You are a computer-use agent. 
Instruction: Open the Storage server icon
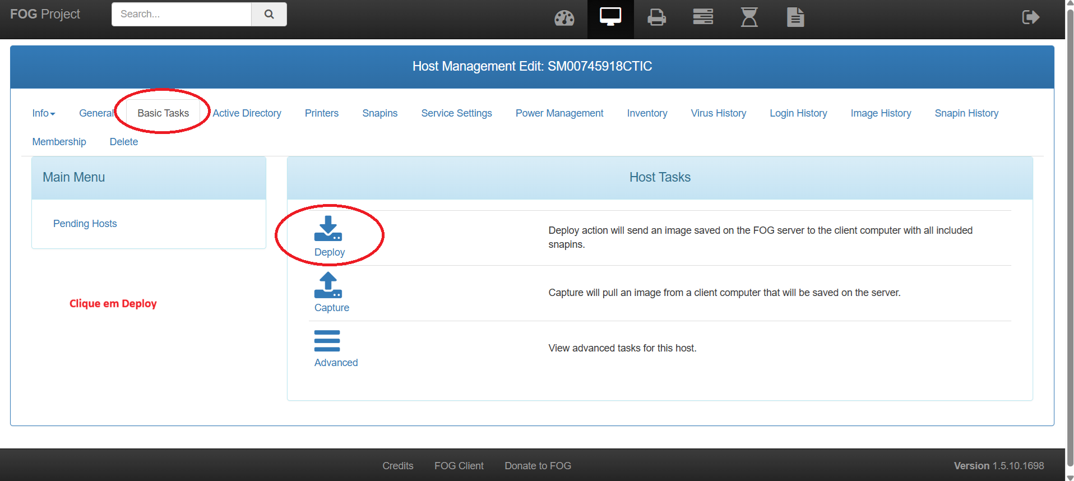coord(703,17)
